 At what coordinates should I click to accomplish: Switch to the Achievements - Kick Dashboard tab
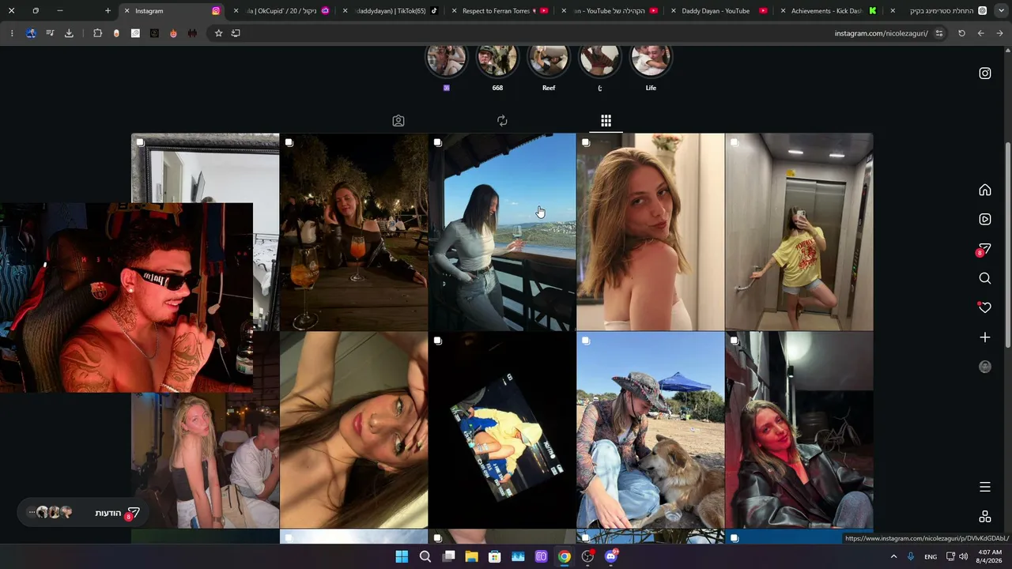(829, 11)
